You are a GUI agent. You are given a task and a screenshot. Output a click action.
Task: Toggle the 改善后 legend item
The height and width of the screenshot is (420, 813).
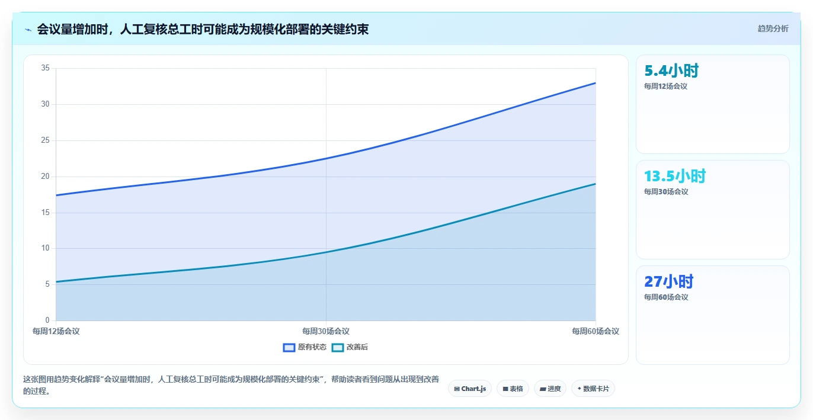350,347
